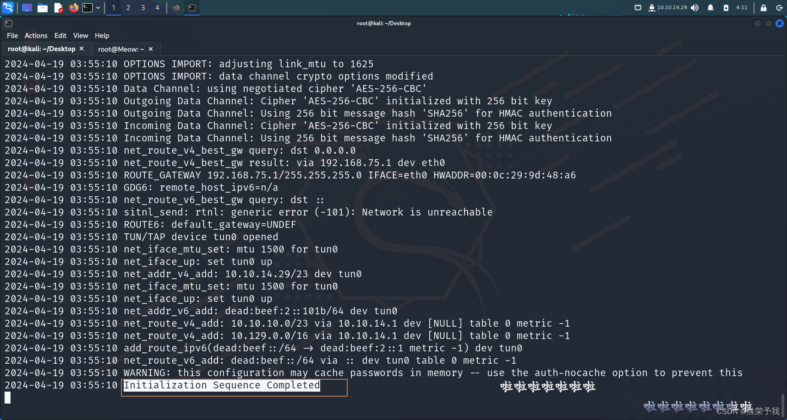
Task: Switch to workspace 3
Action: pos(143,8)
